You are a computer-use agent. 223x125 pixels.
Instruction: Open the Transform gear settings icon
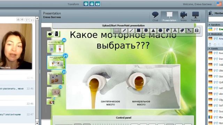tap(86, 4)
